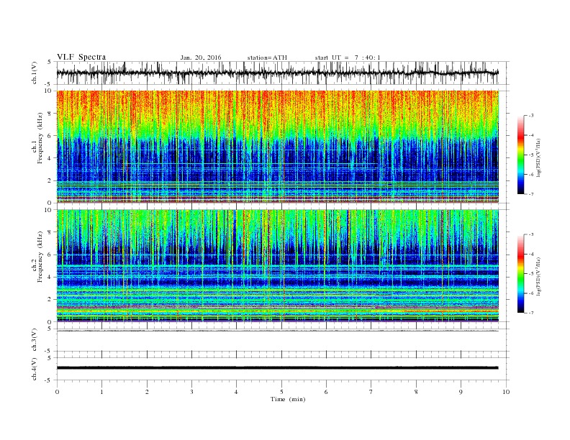Click the "6" kHz tick label of ch.2 spectrogram

(x=50, y=255)
